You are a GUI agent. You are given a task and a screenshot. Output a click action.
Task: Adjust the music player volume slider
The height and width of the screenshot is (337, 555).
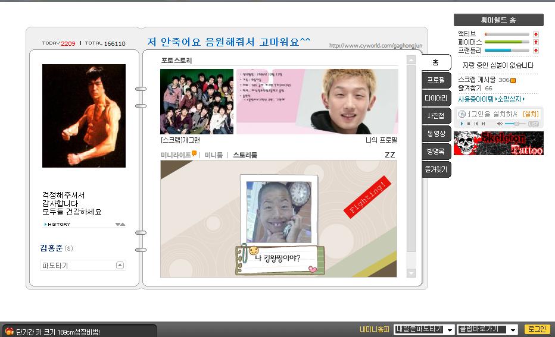[x=516, y=124]
